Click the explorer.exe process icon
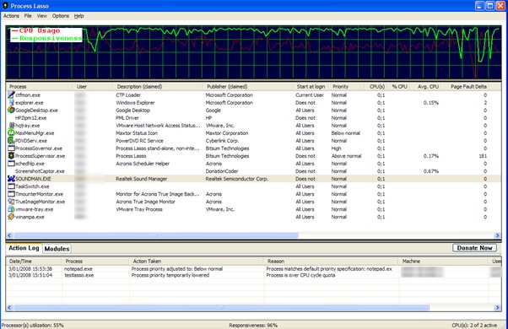Screen dimensions: 508x329 click(x=11, y=102)
